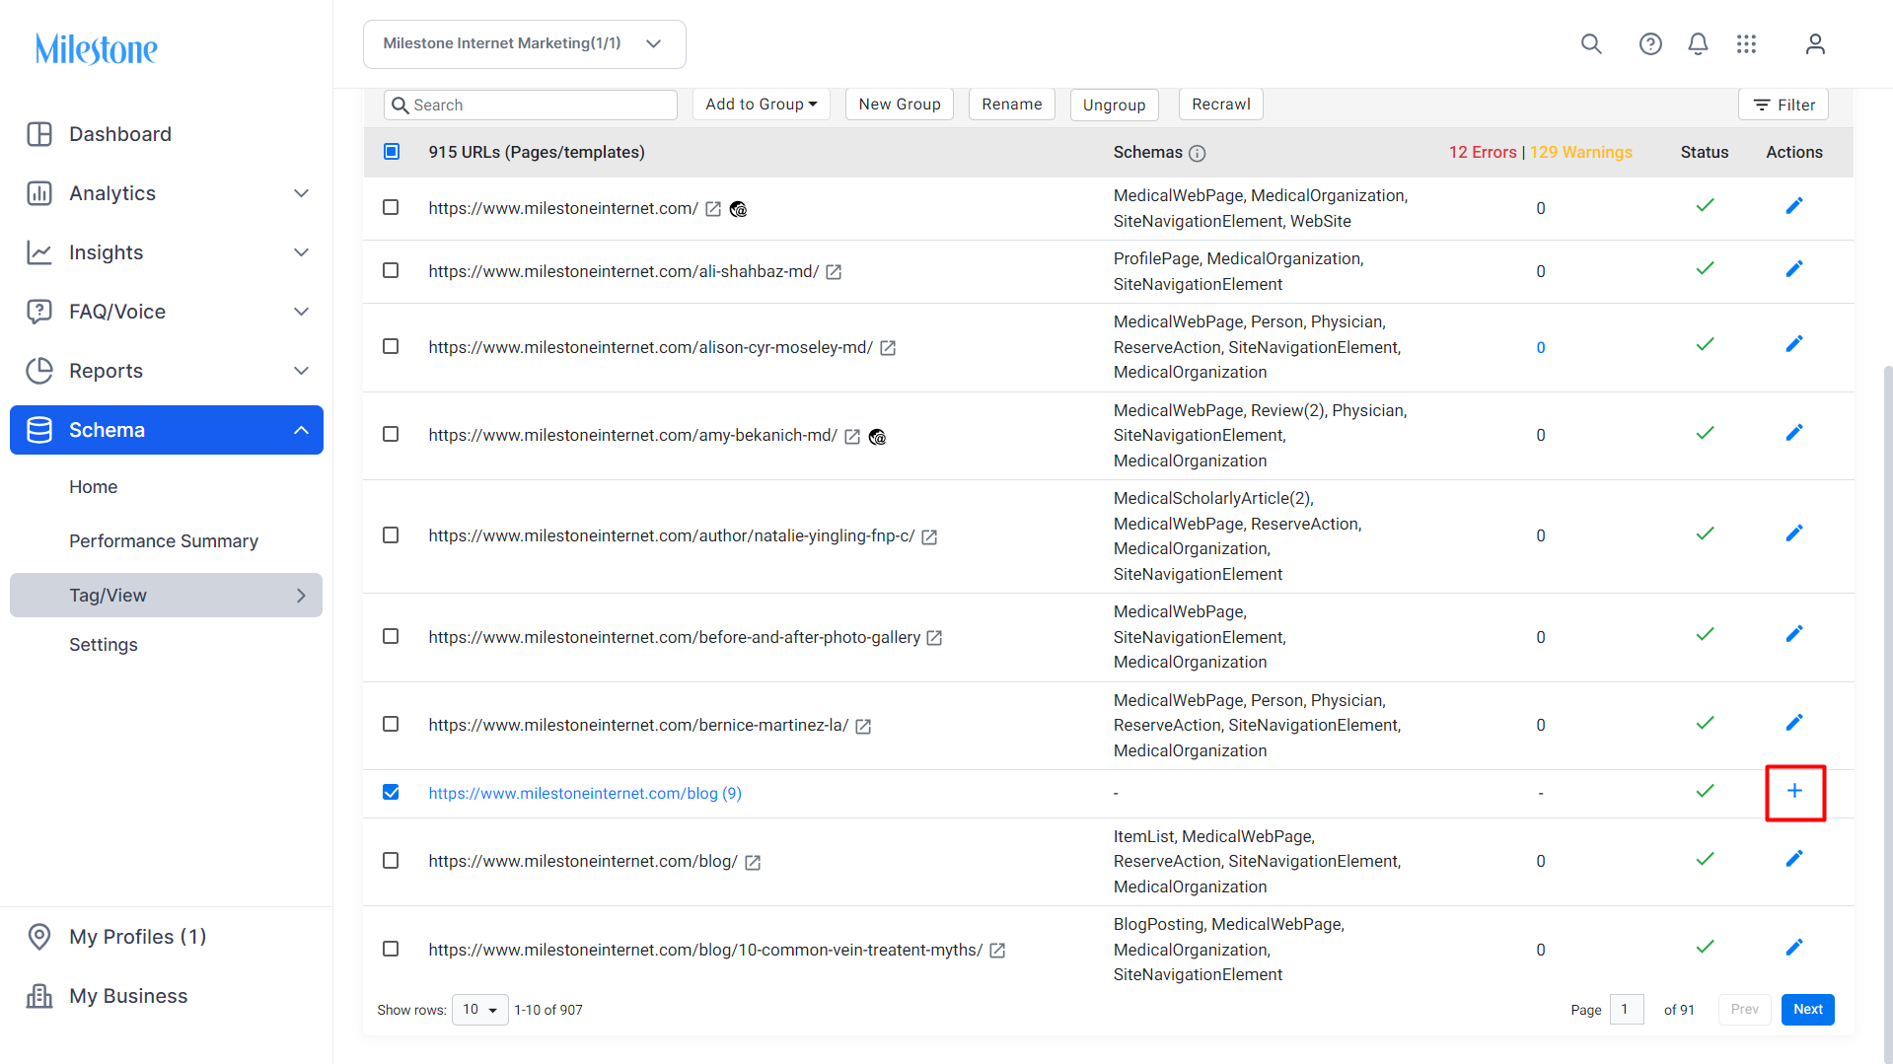
Task: Open bernice-martinez-la external link icon
Action: pos(863,726)
